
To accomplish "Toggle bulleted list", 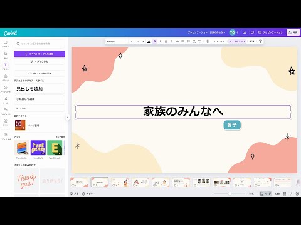I will coord(188,41).
